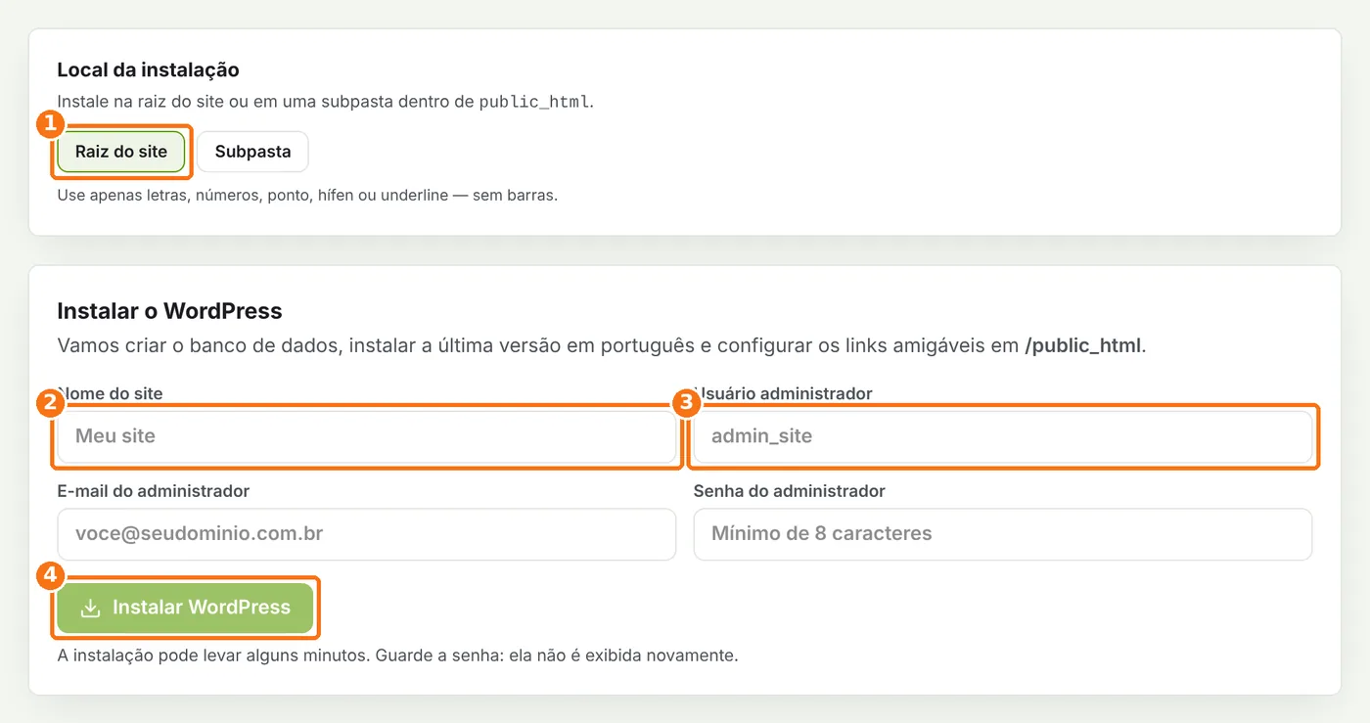Screen dimensions: 1370x723
Task: Click the Senha do administrador label
Action: (x=790, y=491)
